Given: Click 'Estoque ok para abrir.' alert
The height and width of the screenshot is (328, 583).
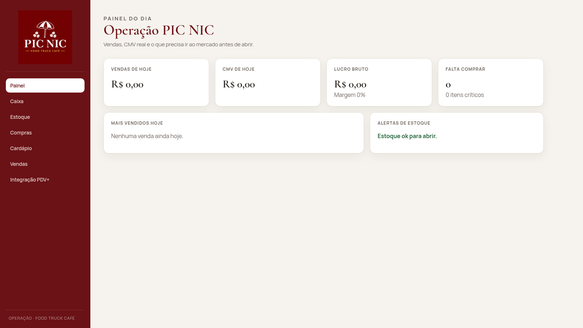Looking at the screenshot, I should pos(407,136).
